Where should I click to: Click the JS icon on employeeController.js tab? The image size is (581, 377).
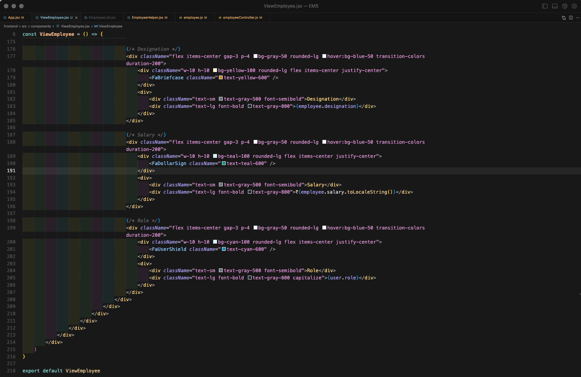click(x=220, y=18)
